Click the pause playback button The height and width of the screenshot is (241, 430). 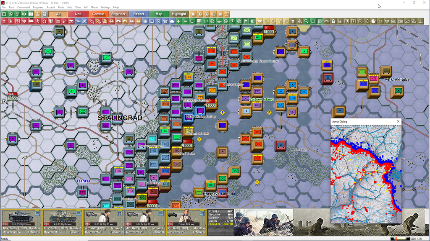pos(220,14)
